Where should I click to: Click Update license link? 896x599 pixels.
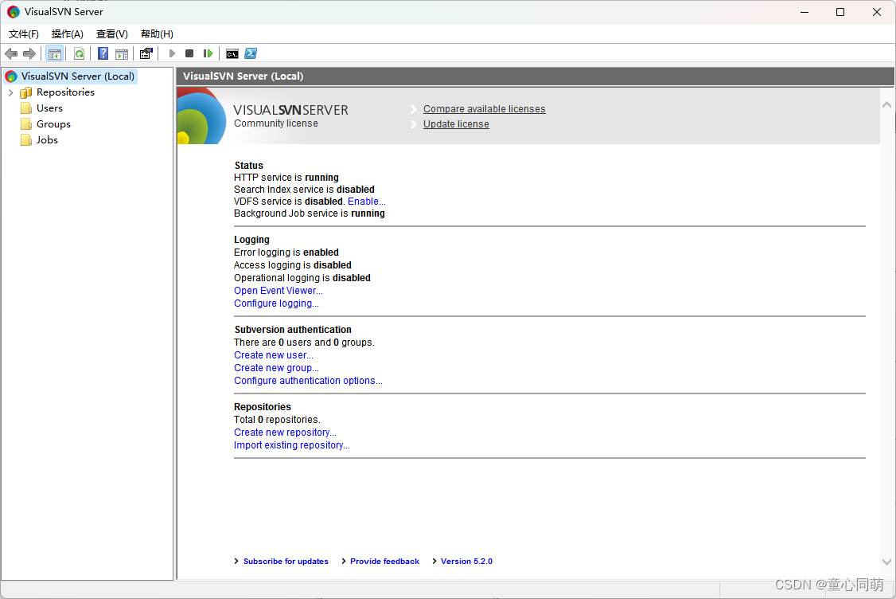coord(456,124)
